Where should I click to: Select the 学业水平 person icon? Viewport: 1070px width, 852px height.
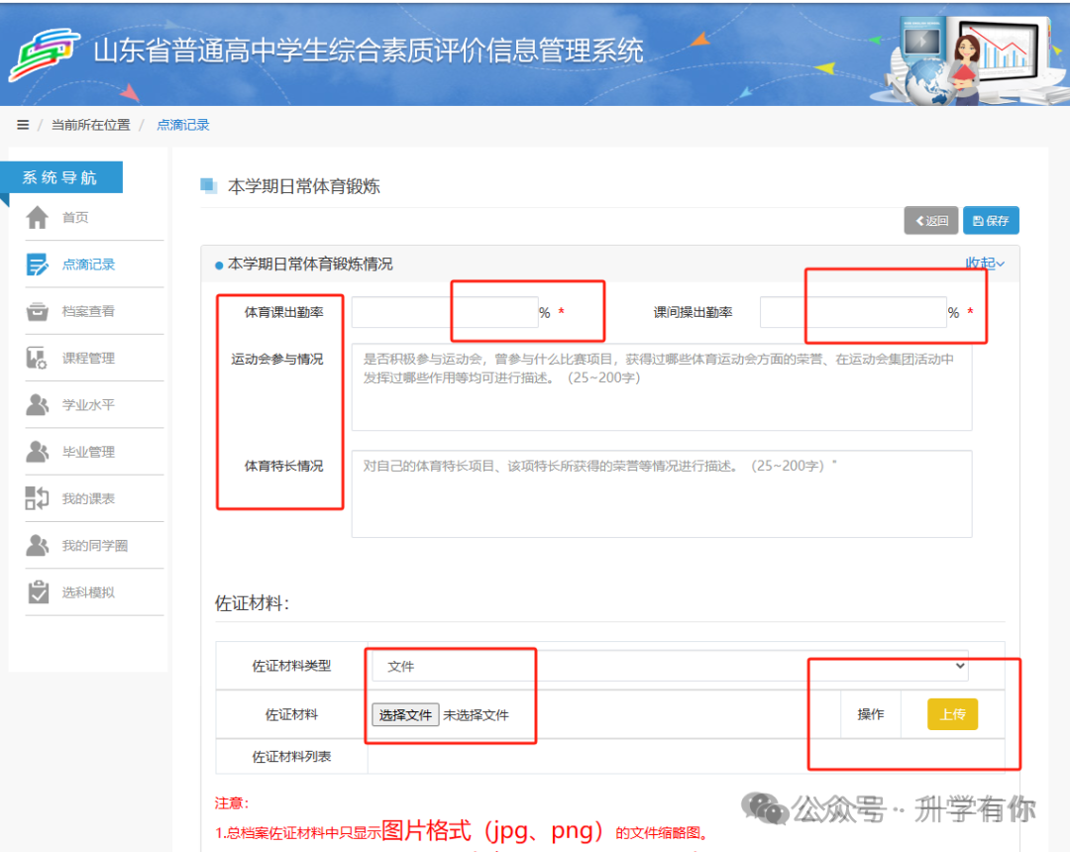pos(36,404)
